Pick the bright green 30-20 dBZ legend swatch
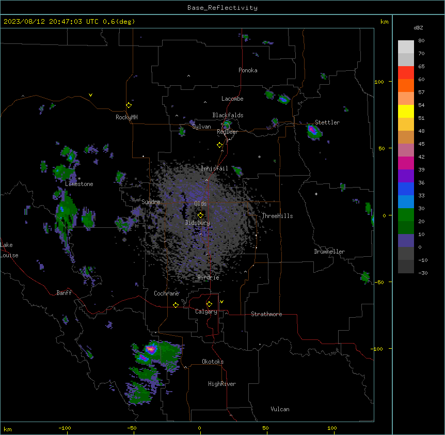The image size is (445, 435). [x=406, y=215]
